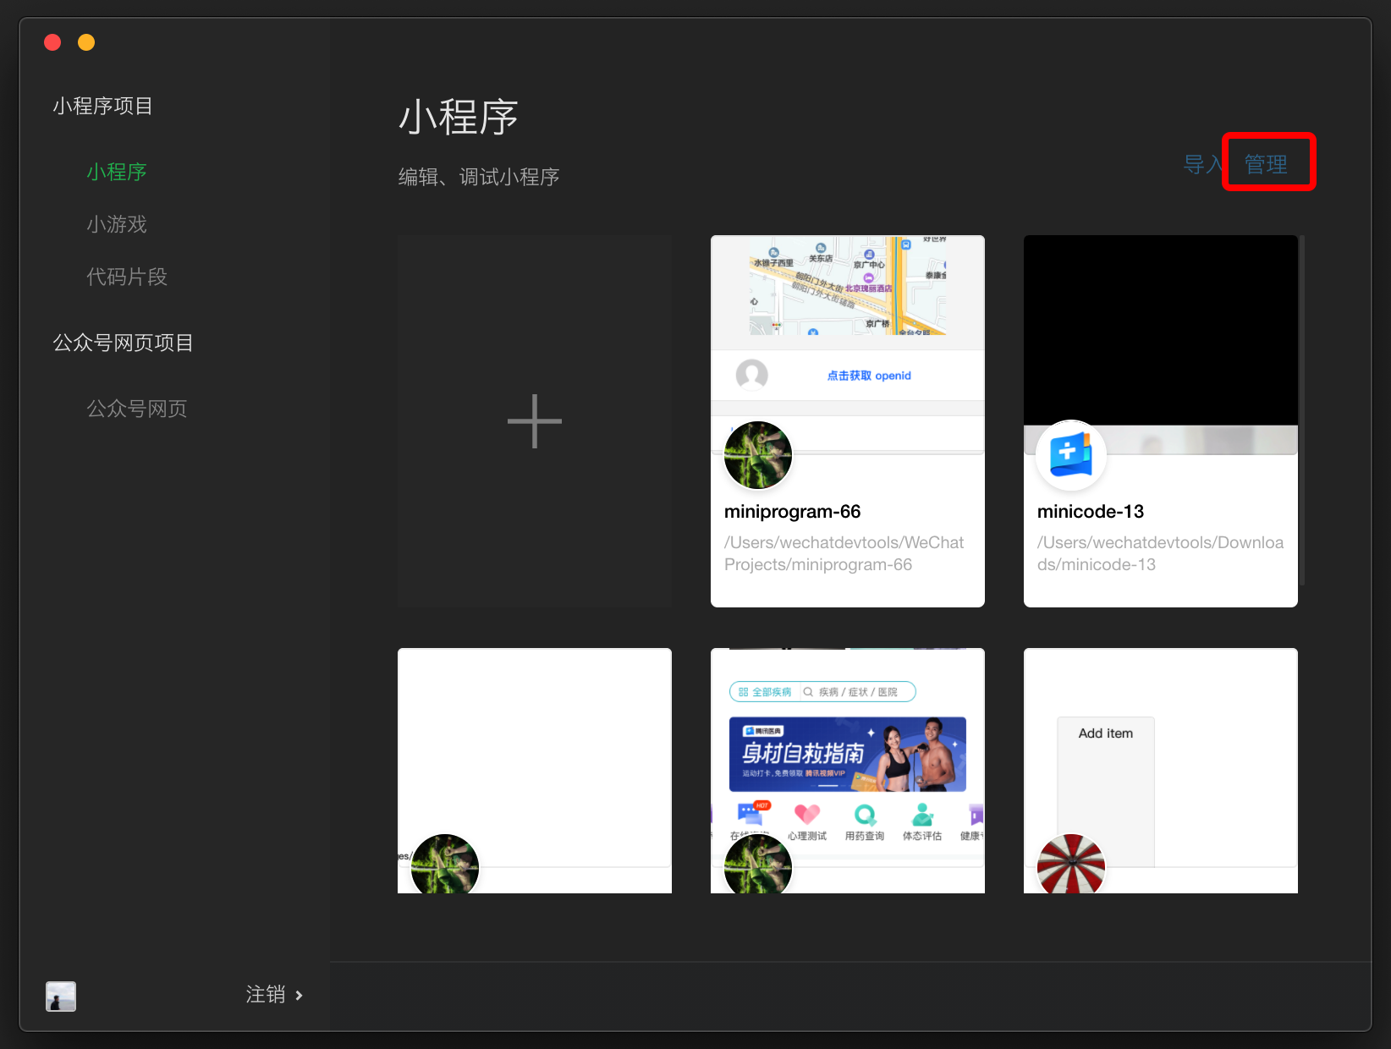Select 小程序 in the sidebar

pyautogui.click(x=117, y=172)
